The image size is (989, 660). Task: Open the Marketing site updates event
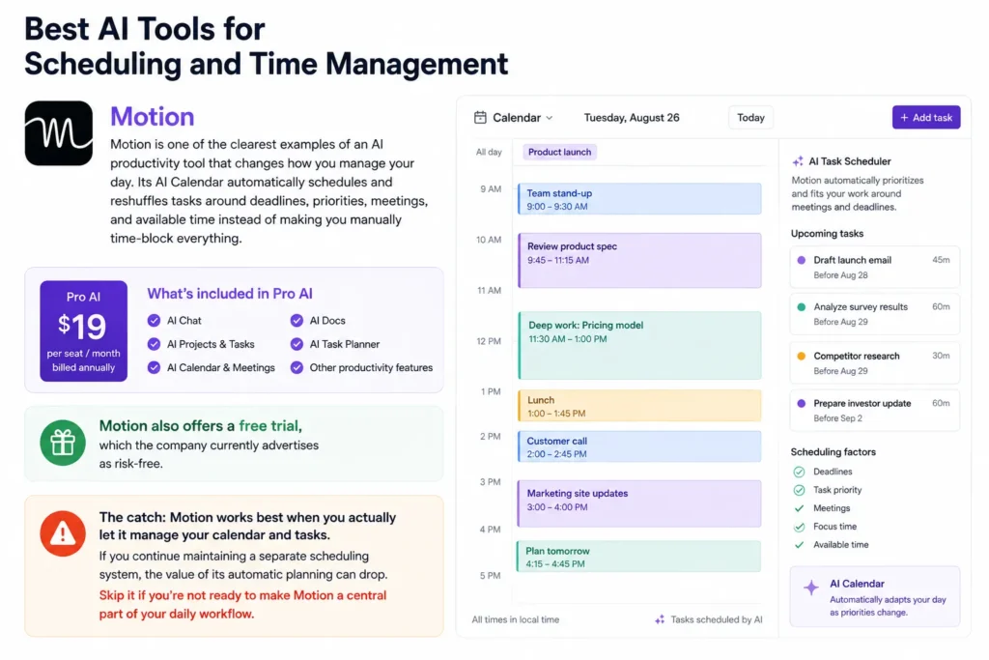point(639,503)
